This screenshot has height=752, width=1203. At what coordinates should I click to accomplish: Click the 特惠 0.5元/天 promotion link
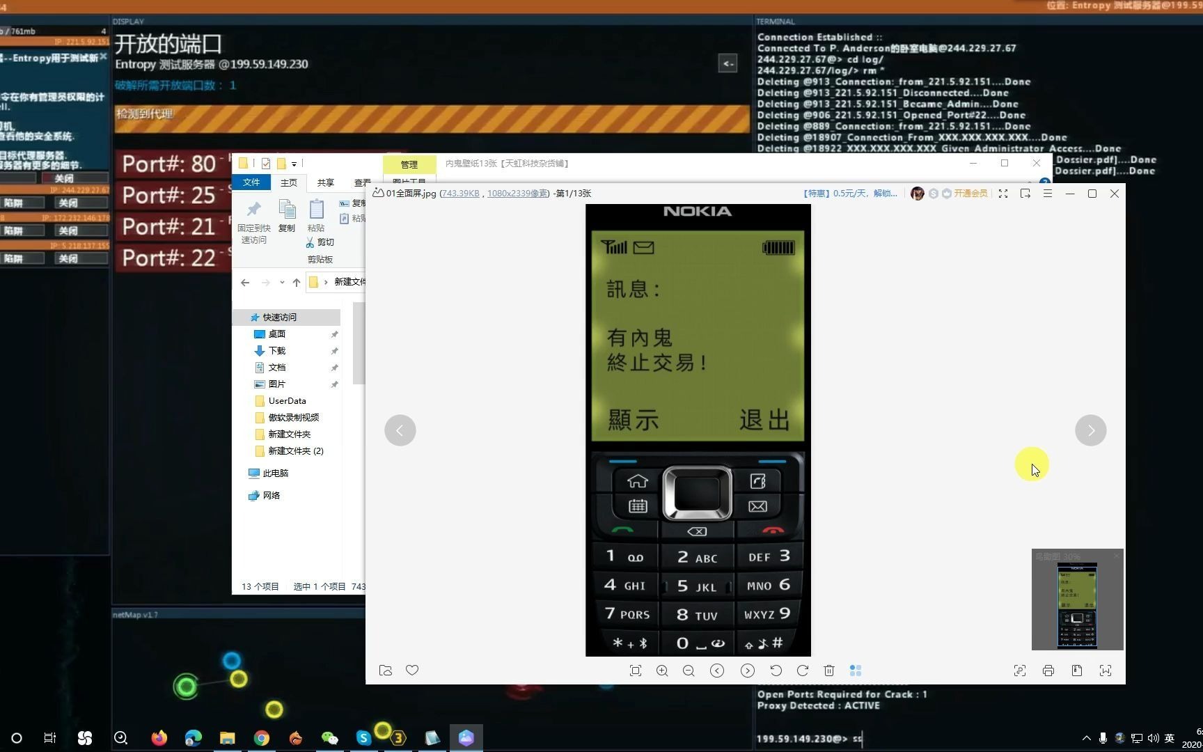[x=850, y=194]
